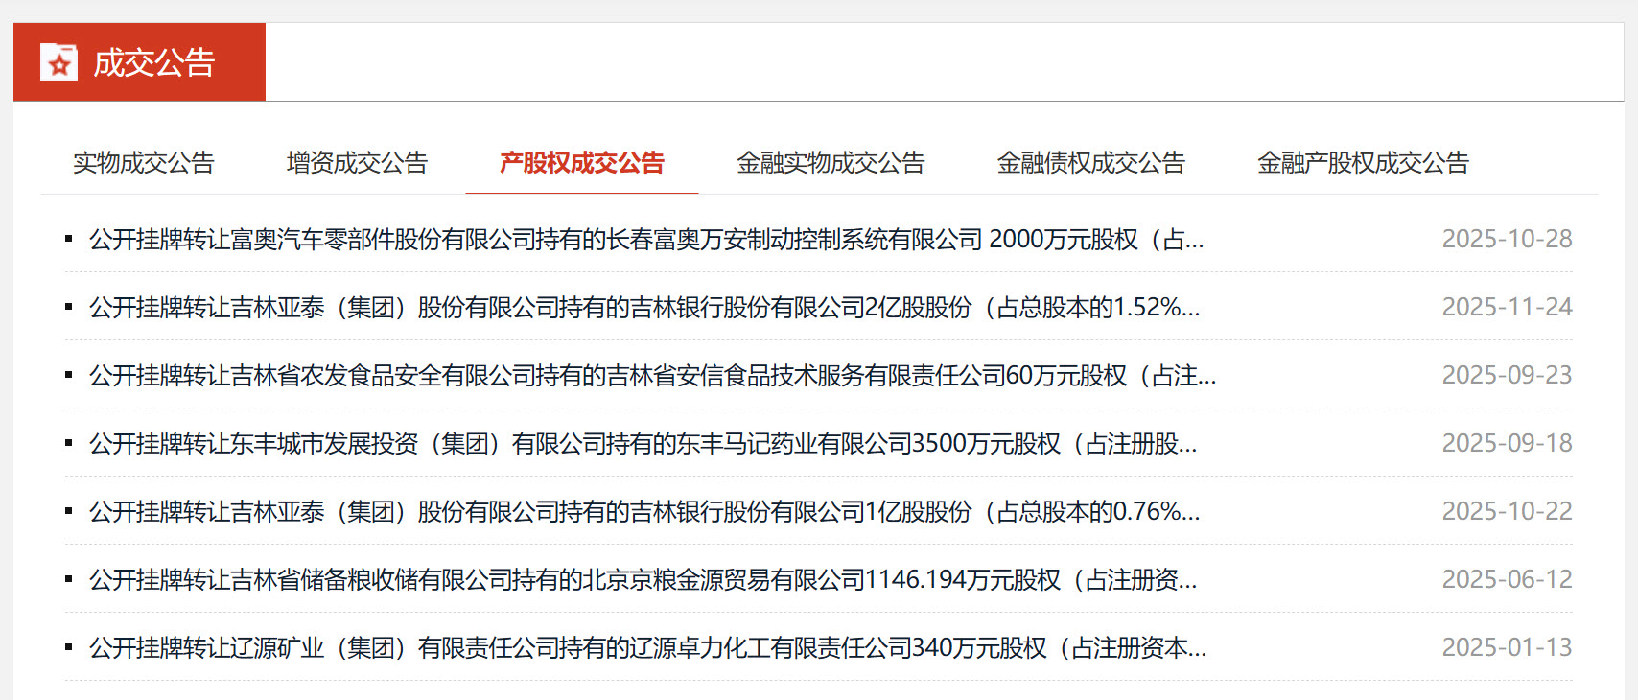The height and width of the screenshot is (700, 1638).
Task: Click the date 2025-11-24
Action: (x=1507, y=307)
